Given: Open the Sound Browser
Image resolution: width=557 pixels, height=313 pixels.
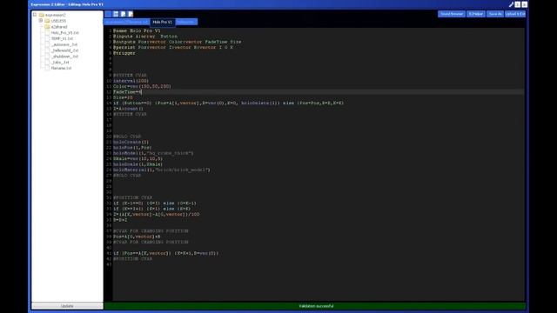Looking at the screenshot, I should point(452,14).
